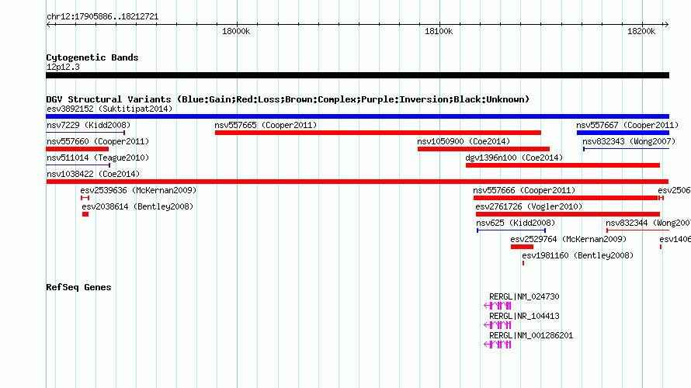Click the 18200k ruler tick label
Screen dimensions: 691x388
pos(641,31)
